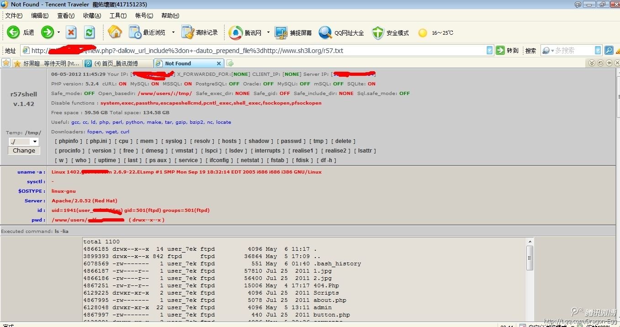Screen dimensions: 620x327
Task: Click the [ php.ini ] link
Action: 98,141
